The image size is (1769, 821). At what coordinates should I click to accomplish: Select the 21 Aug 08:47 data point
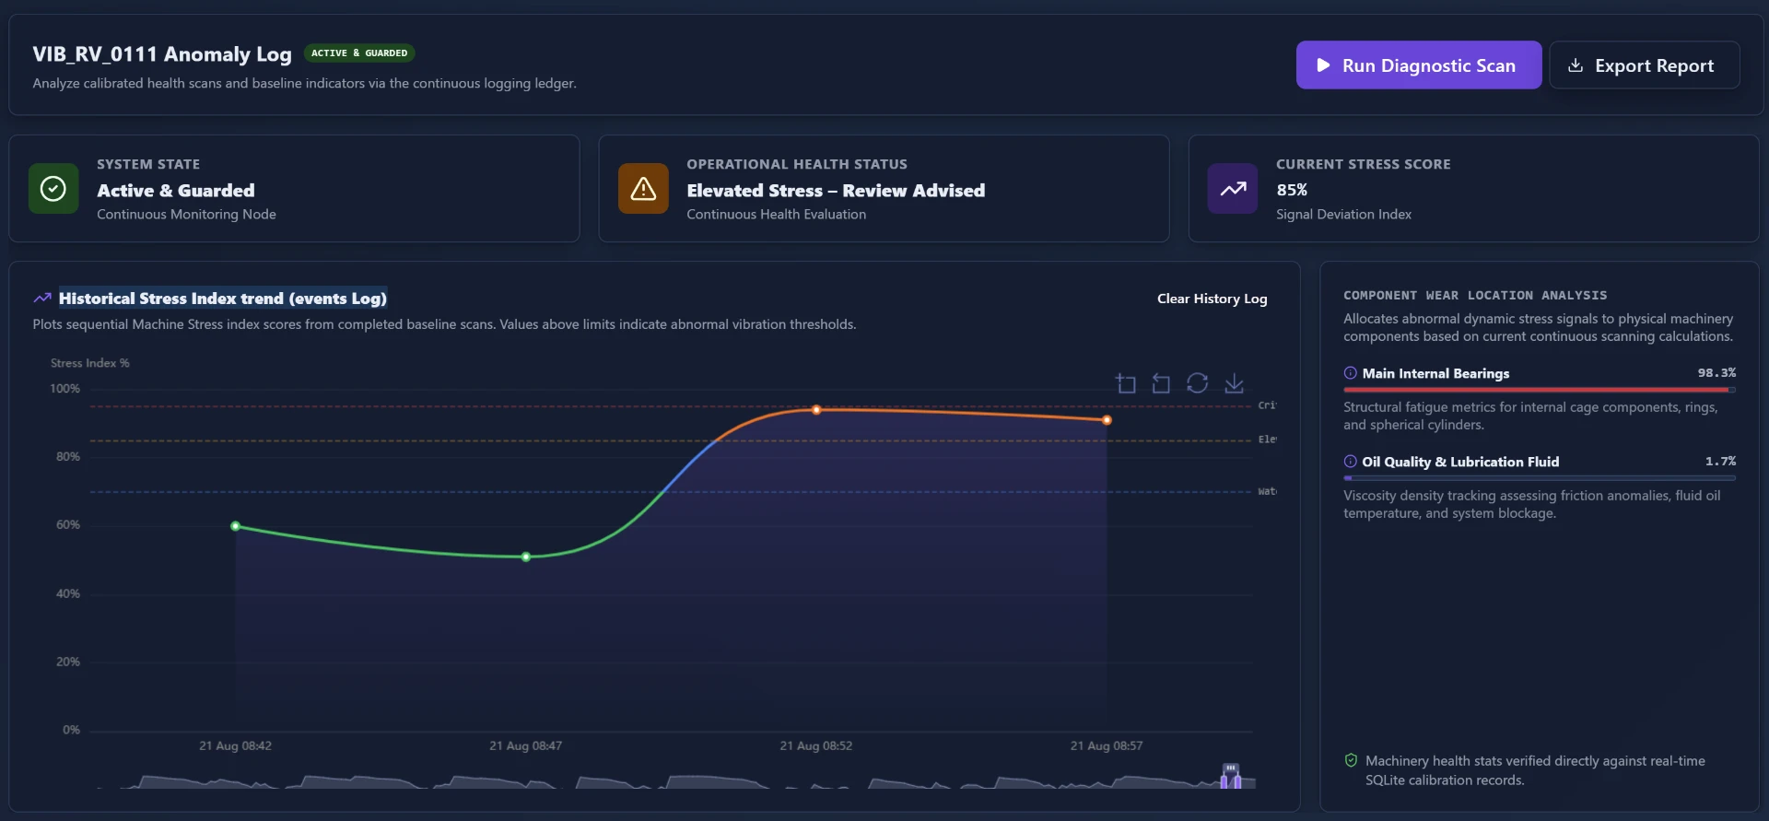click(x=526, y=557)
